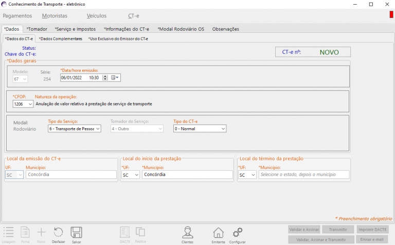Click the Listagem icon
Viewport: 395px width, 245px height.
[8, 232]
